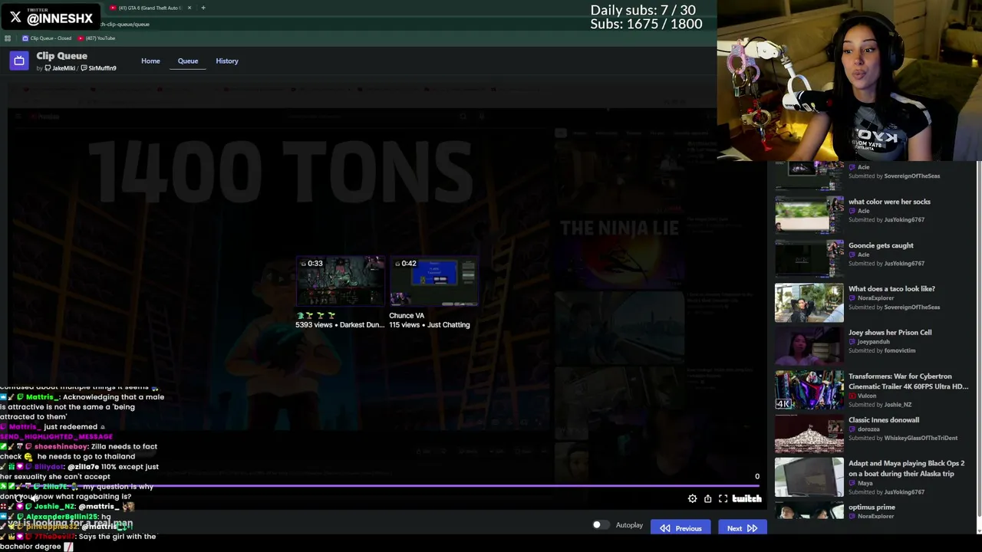Click the dorozea channel name
Viewport: 982px width, 552px height.
[x=868, y=429]
